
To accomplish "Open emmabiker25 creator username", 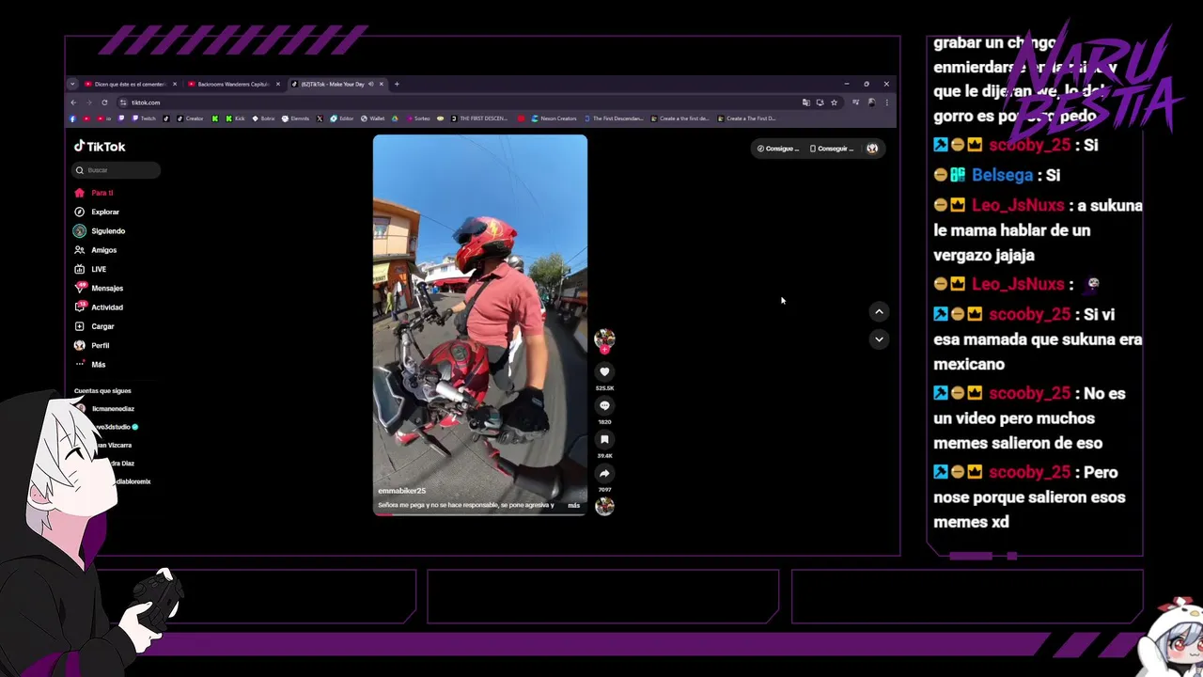I will (x=401, y=491).
